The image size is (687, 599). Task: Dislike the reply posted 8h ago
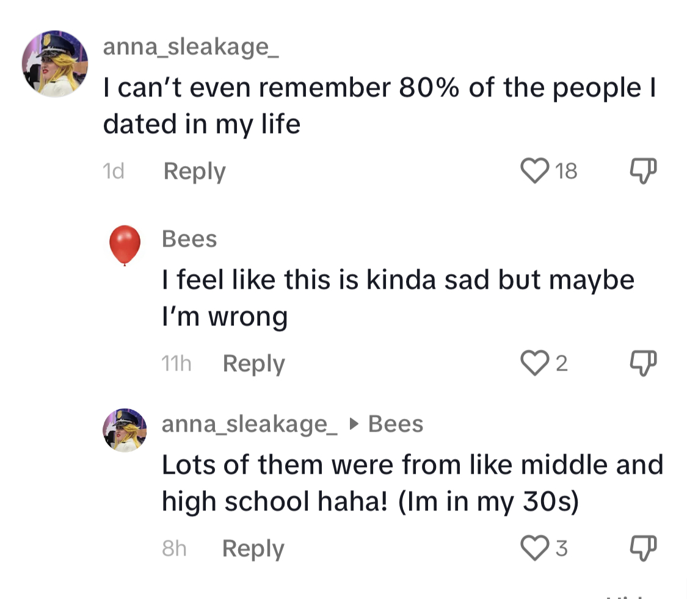[x=643, y=548]
